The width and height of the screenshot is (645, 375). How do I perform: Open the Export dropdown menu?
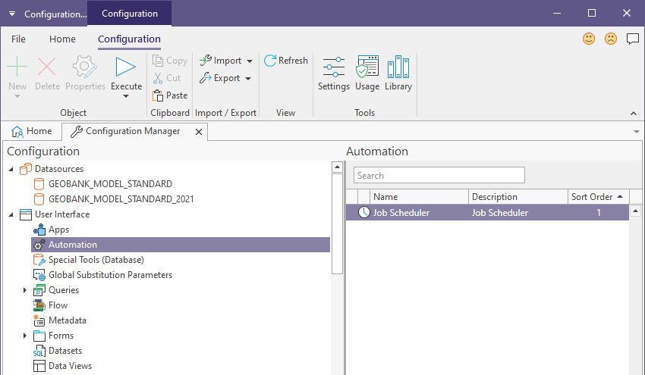click(x=225, y=78)
